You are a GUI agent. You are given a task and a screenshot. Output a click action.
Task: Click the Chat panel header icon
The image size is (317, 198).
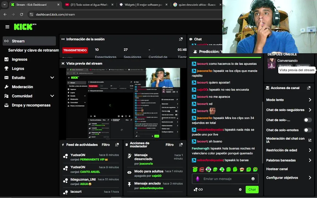click(191, 39)
